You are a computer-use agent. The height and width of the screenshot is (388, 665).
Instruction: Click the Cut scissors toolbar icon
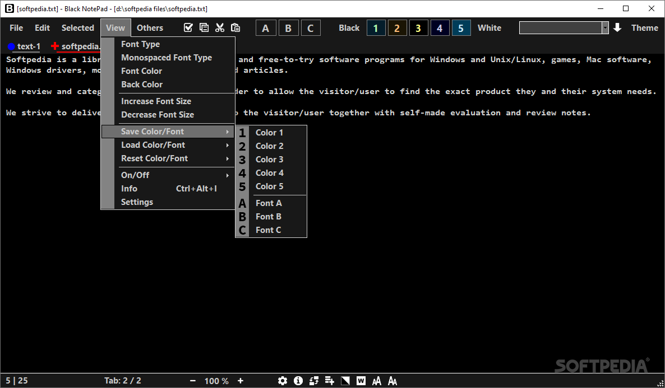click(220, 27)
